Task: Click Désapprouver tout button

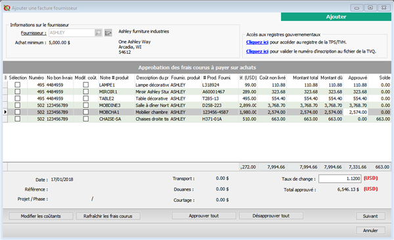Action: 271,216
